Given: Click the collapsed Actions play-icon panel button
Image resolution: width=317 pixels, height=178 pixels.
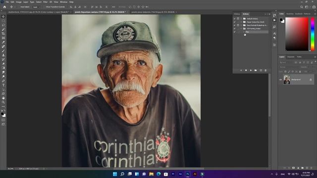Looking at the screenshot, I should pos(274,20).
